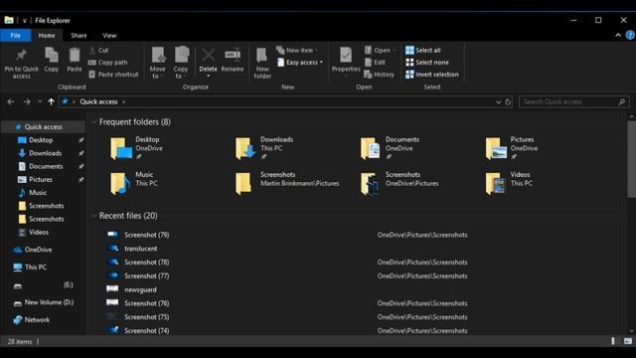Unpin Pictures via sidebar pin icon
Screen dimensions: 636x358
[81, 179]
